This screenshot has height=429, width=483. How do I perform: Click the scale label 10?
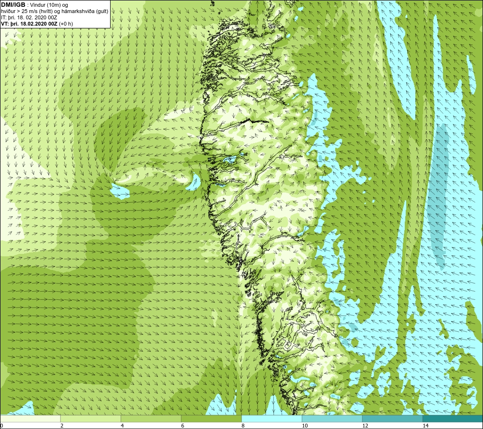(305, 426)
